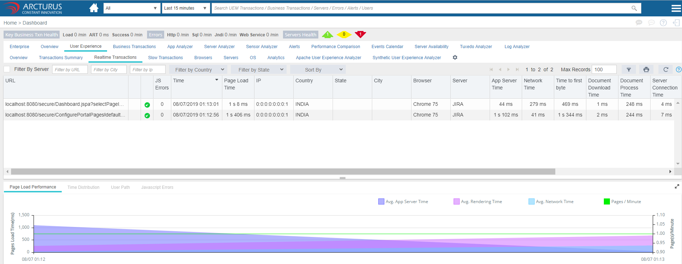Expand the Last 15 minutes dropdown
This screenshot has width=682, height=264.
coord(185,8)
